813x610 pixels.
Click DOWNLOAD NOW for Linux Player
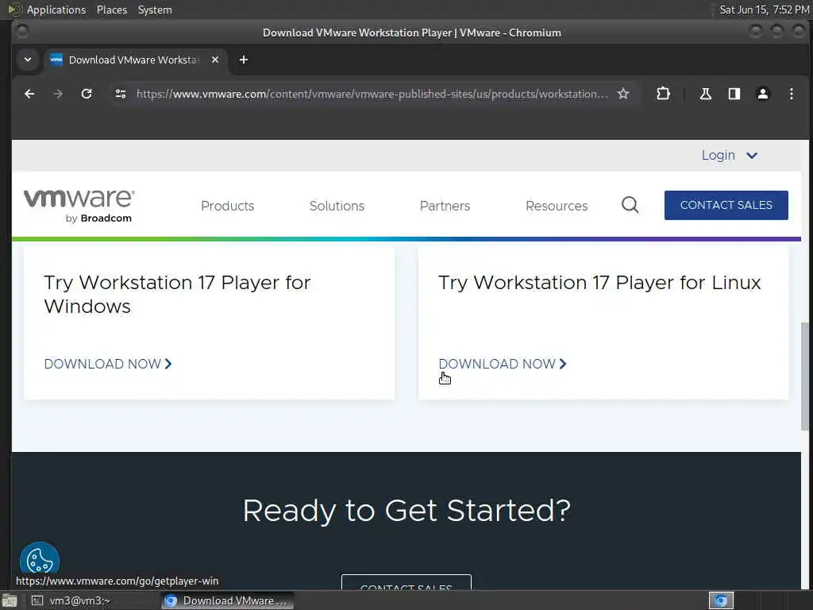pos(503,364)
